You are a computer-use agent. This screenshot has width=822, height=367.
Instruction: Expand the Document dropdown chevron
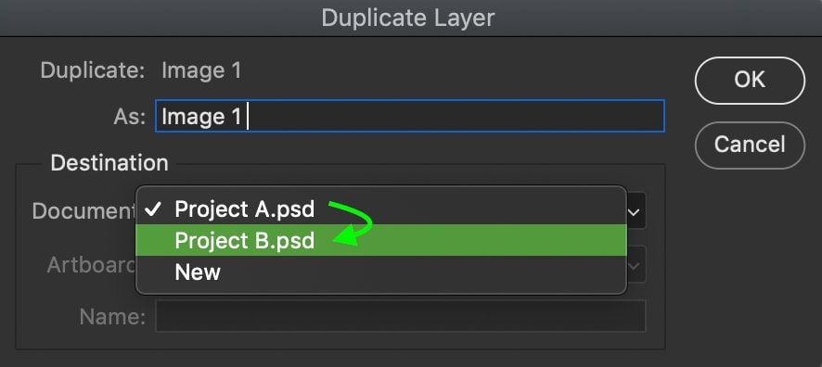coord(634,212)
